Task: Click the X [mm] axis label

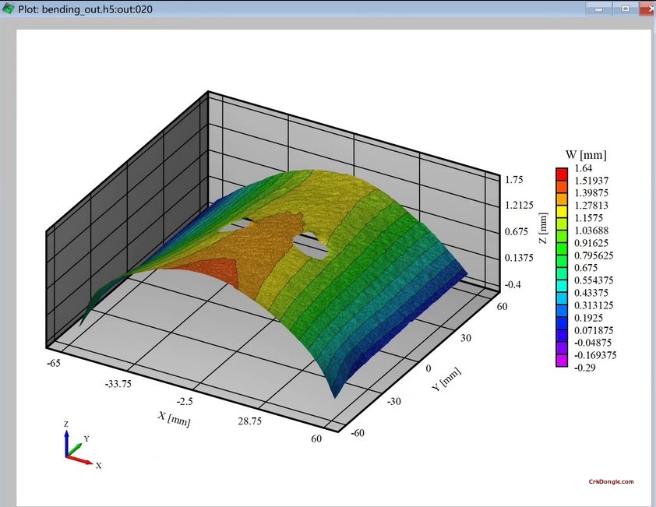Action: tap(173, 418)
